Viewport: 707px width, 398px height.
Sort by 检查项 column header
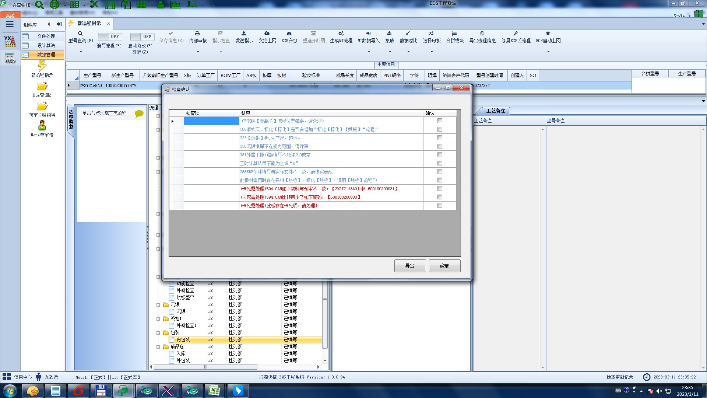coord(211,113)
